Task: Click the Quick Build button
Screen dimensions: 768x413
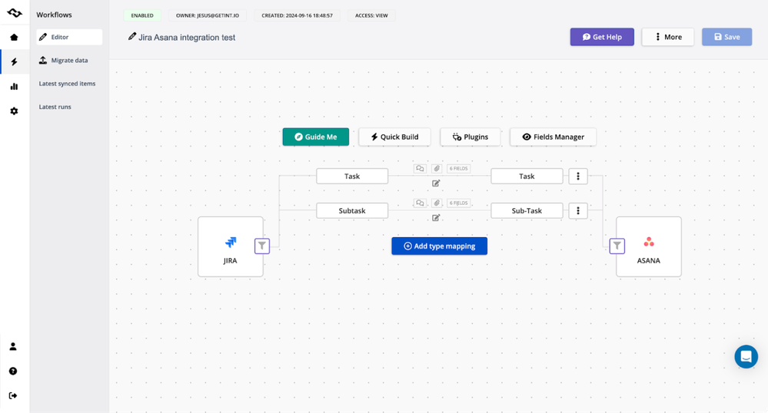Action: point(394,137)
